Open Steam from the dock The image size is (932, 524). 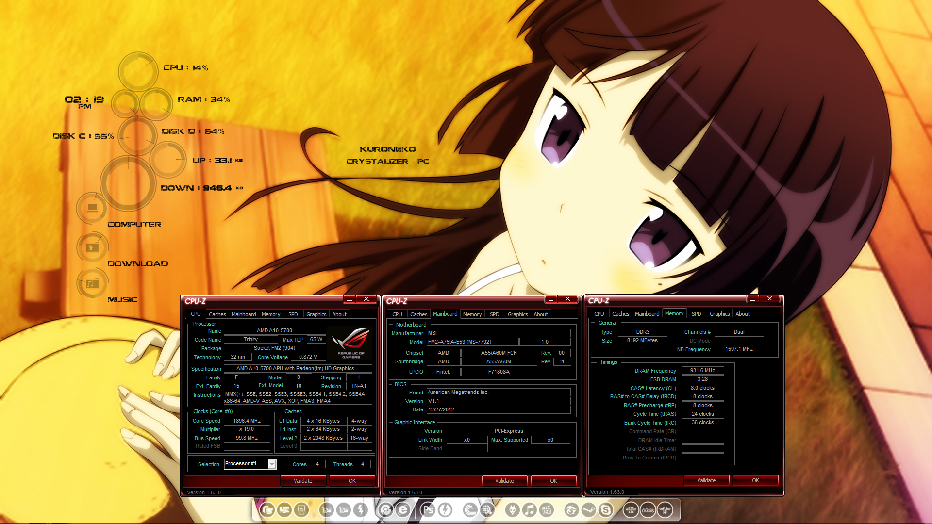pos(588,510)
